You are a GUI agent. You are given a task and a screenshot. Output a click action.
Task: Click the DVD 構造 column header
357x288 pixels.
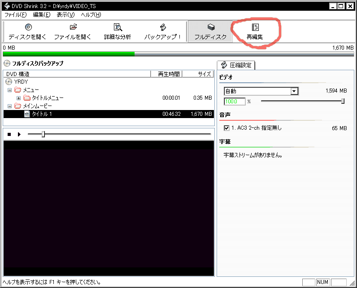(77, 74)
